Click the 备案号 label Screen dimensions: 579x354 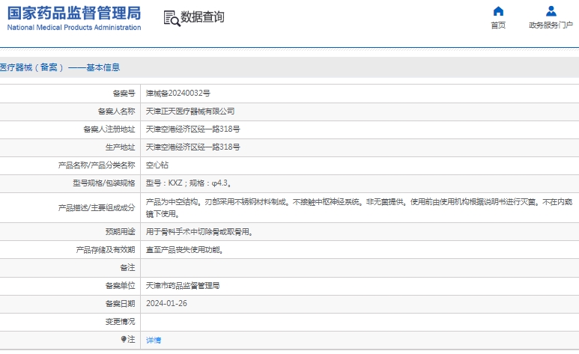124,94
